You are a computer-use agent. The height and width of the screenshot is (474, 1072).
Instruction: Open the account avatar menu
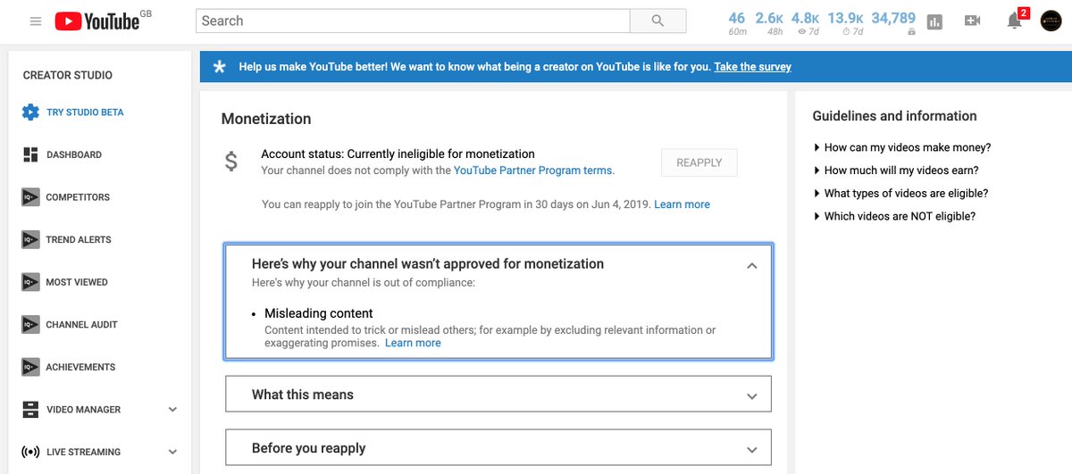point(1051,21)
